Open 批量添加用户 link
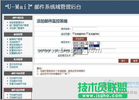Viewport: 139px width, 100px height. pyautogui.click(x=16, y=48)
